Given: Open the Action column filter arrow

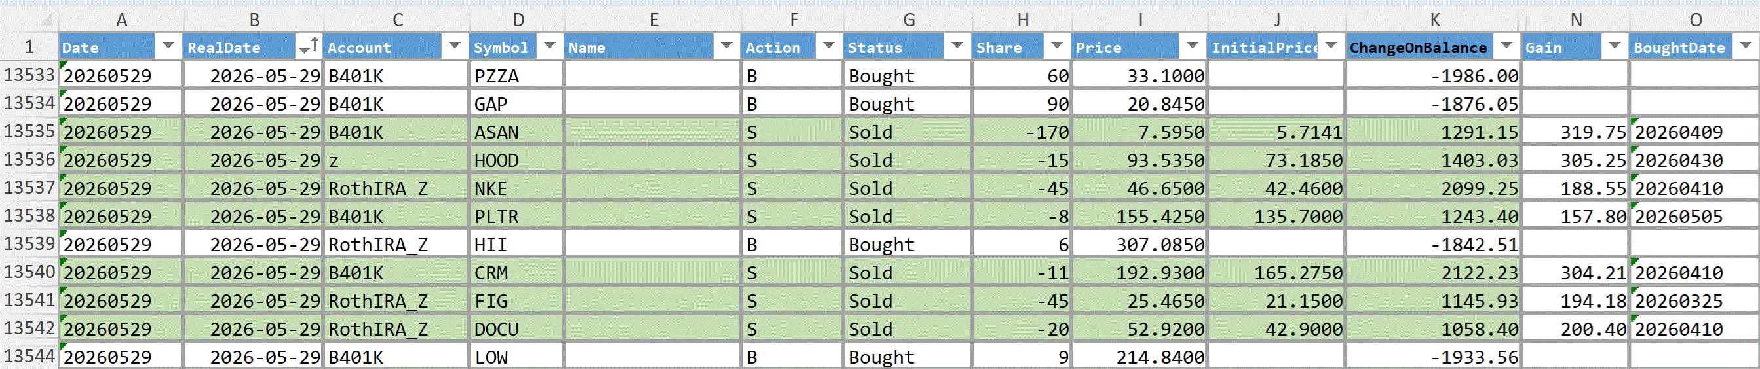Looking at the screenshot, I should (x=829, y=46).
